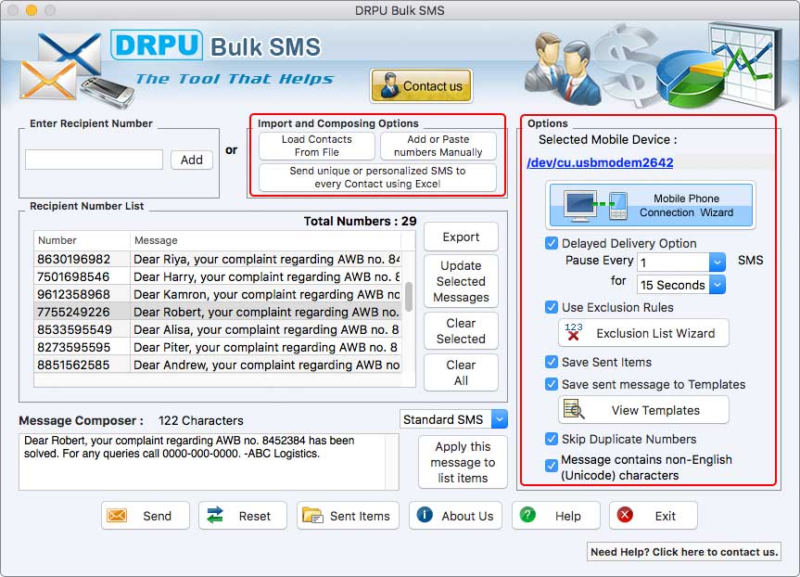Click Update Selected Messages button

(x=461, y=281)
